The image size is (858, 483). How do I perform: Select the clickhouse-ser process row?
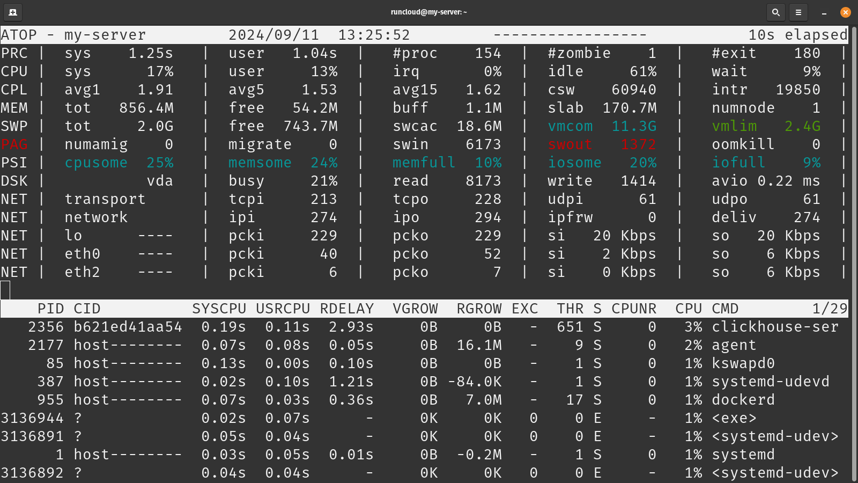(775, 327)
